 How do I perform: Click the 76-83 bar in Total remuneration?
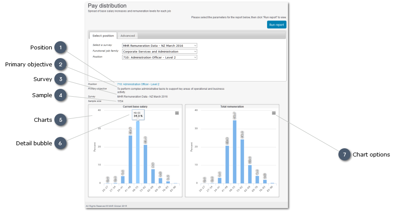coord(265,182)
